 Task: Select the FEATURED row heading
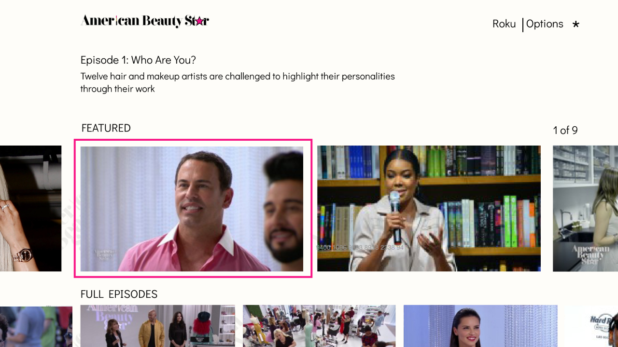[x=106, y=128]
